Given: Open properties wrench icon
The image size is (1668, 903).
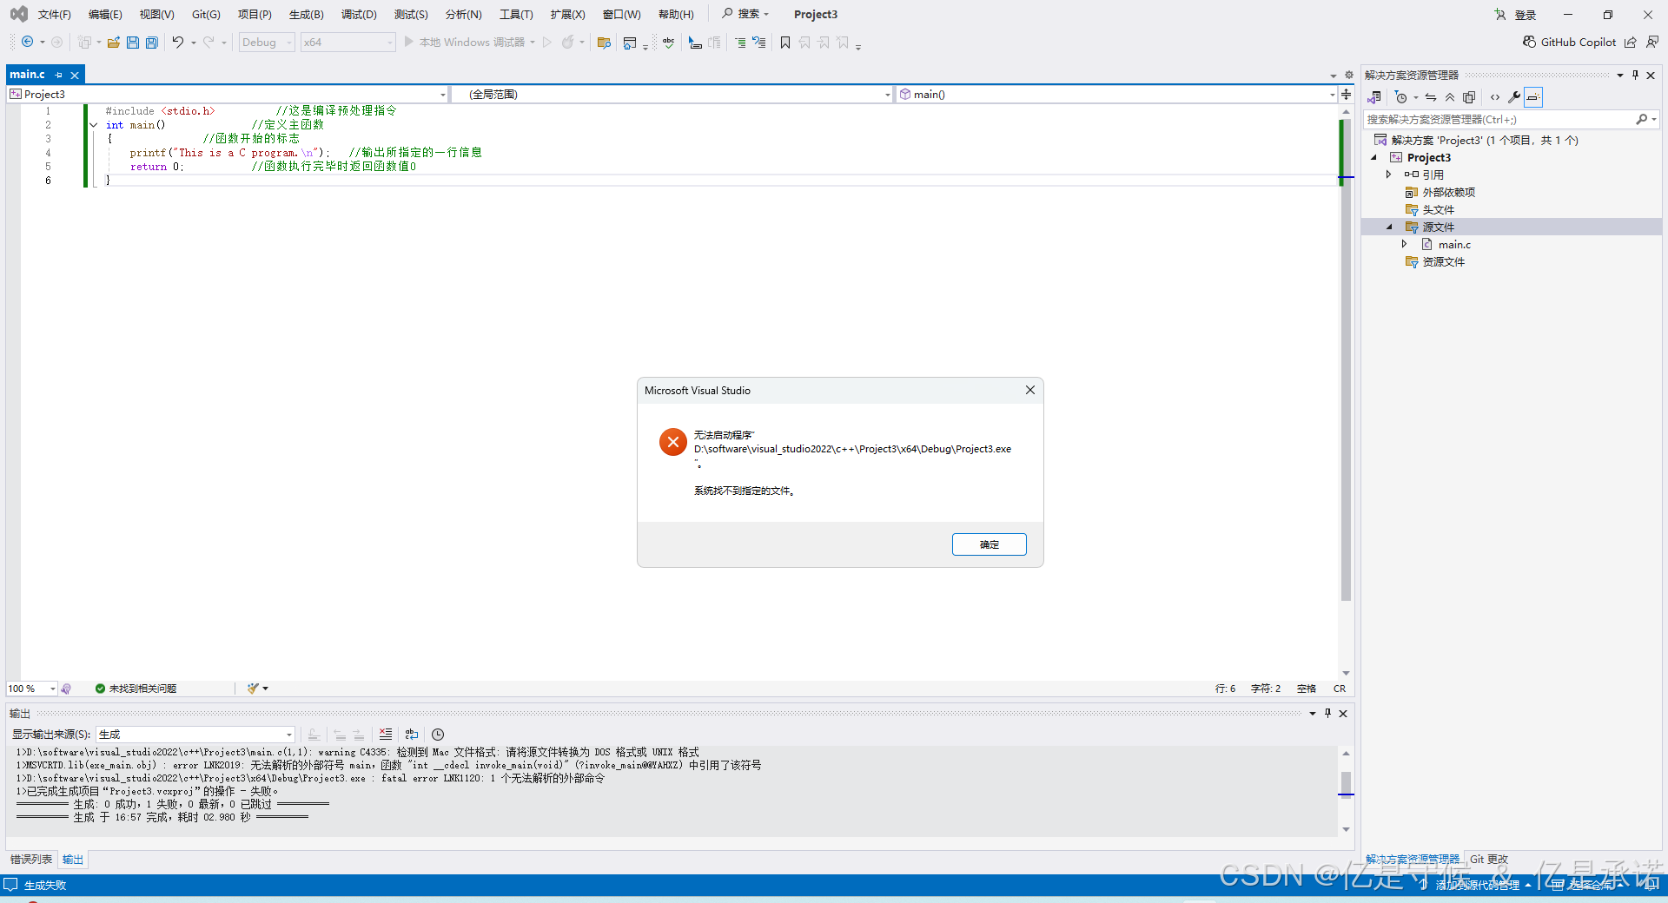Looking at the screenshot, I should click(1514, 97).
